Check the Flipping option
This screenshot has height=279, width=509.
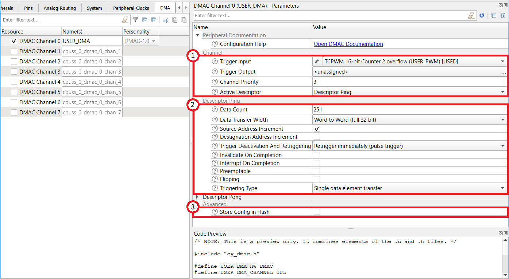point(317,179)
